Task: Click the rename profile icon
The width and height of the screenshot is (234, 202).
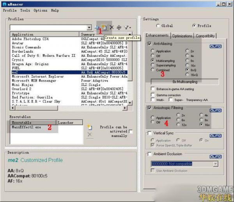Action: pyautogui.click(x=119, y=27)
